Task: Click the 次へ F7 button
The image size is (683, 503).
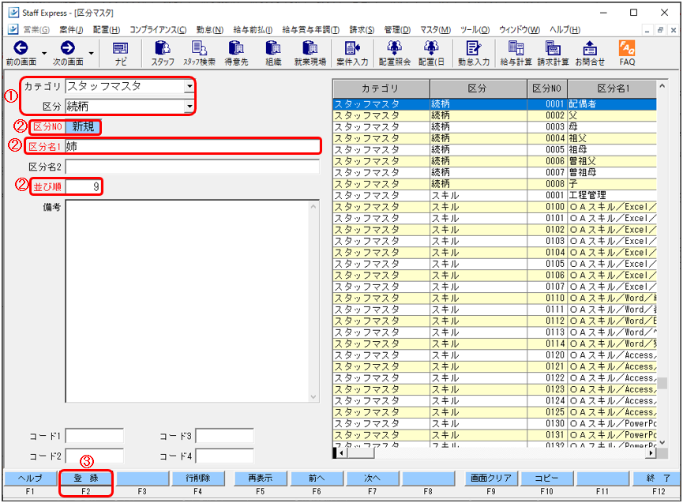Action: (x=372, y=479)
